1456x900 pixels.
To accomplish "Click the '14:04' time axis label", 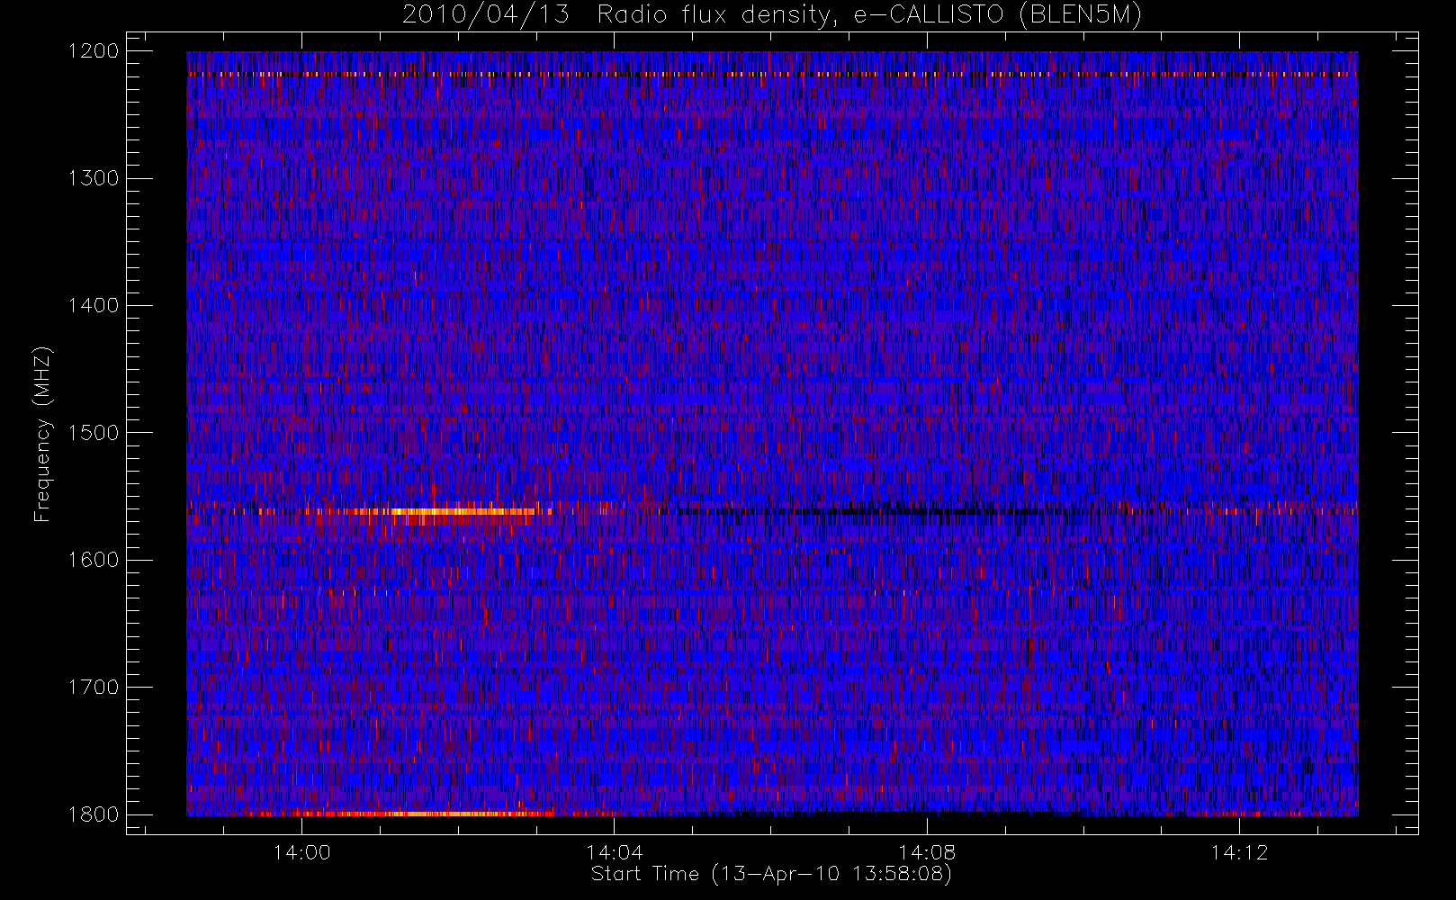I will click(x=615, y=852).
